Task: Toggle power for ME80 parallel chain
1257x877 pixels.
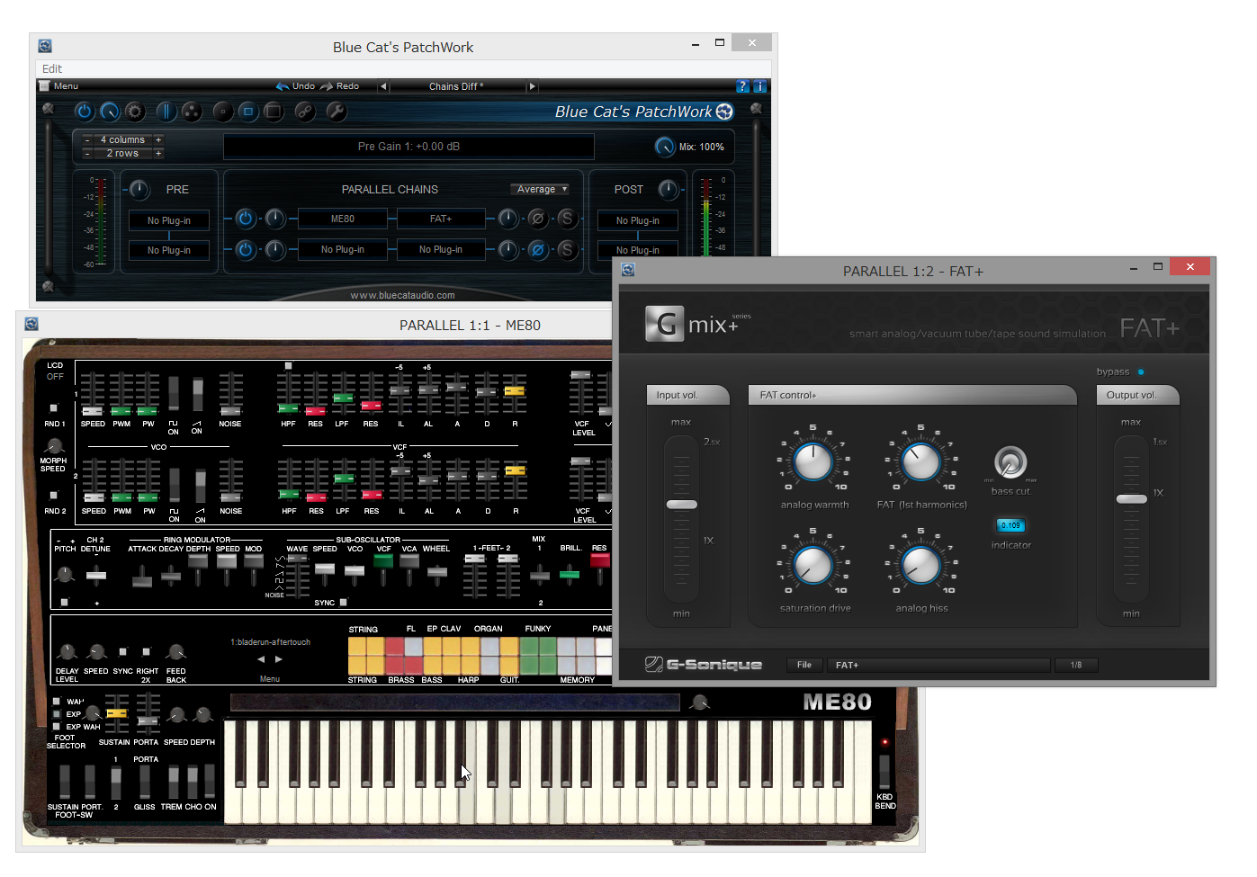Action: click(246, 219)
